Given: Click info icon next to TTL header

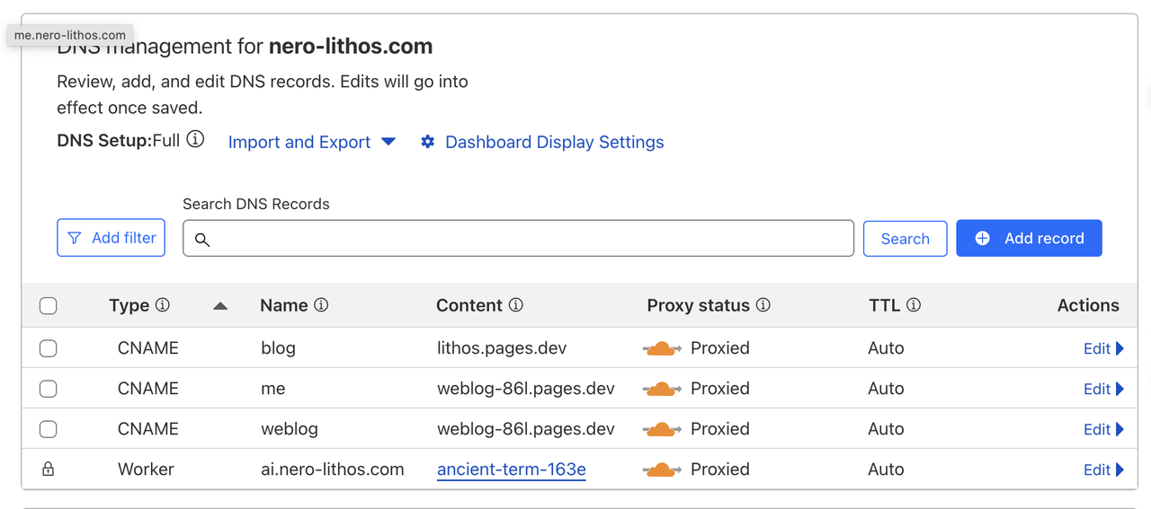Looking at the screenshot, I should [x=914, y=305].
